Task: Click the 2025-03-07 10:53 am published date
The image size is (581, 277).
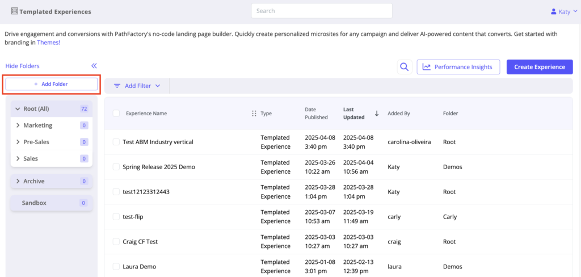Action: tap(320, 217)
